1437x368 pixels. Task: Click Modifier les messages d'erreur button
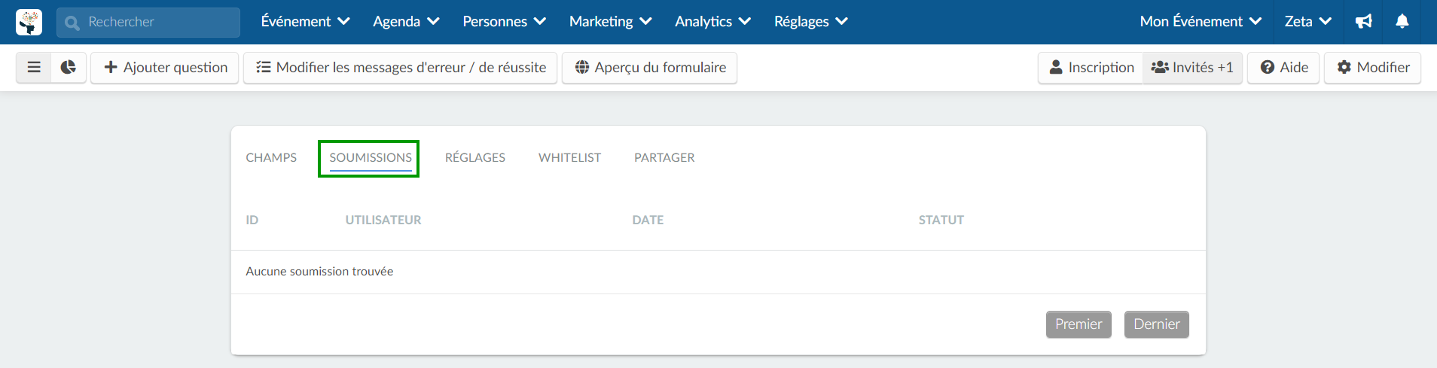(x=401, y=68)
